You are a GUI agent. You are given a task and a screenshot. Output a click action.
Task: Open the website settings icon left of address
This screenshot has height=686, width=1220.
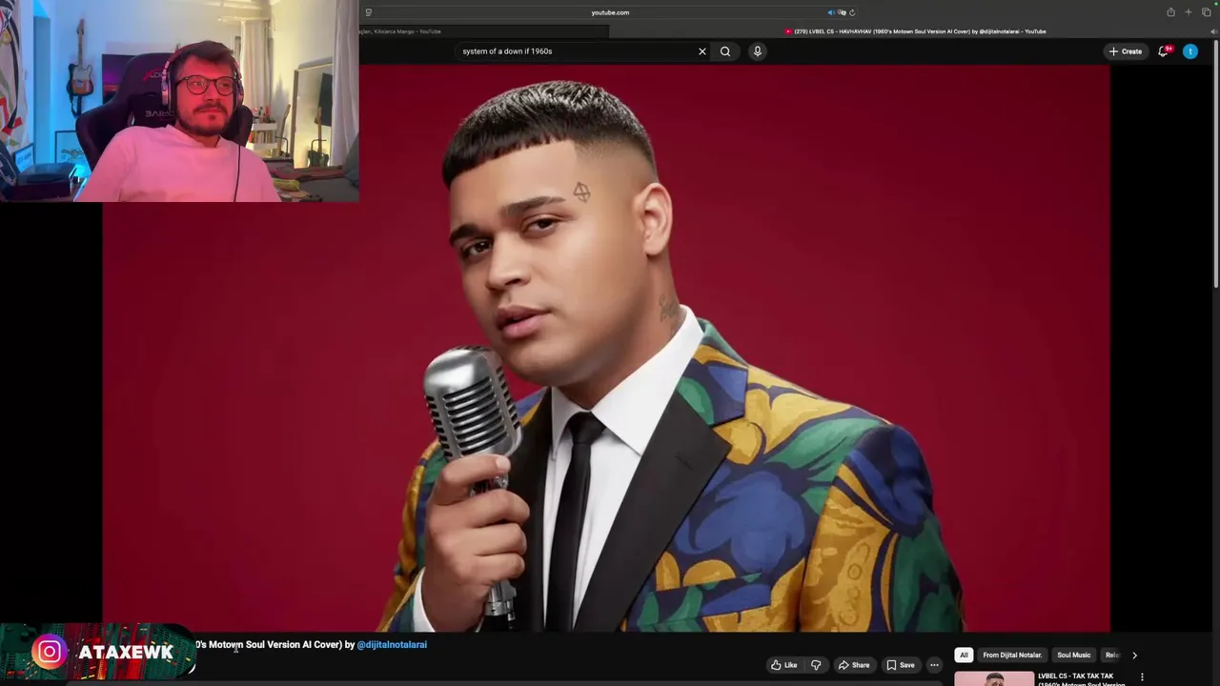pyautogui.click(x=368, y=12)
